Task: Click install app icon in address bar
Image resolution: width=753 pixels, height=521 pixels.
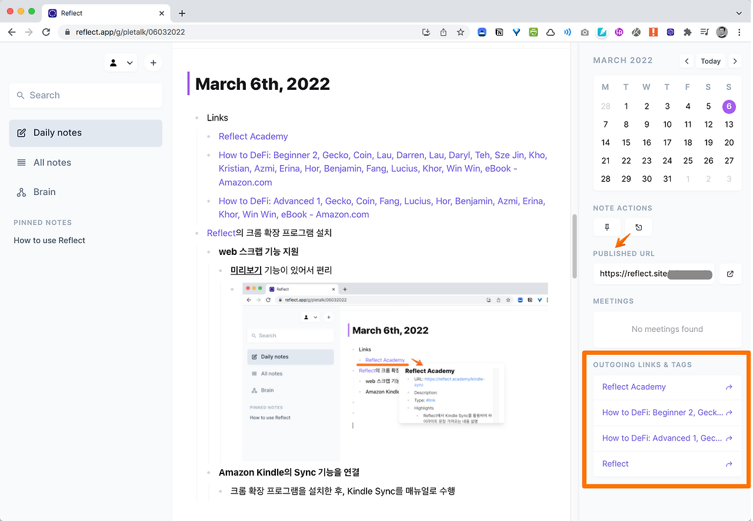Action: coord(427,32)
